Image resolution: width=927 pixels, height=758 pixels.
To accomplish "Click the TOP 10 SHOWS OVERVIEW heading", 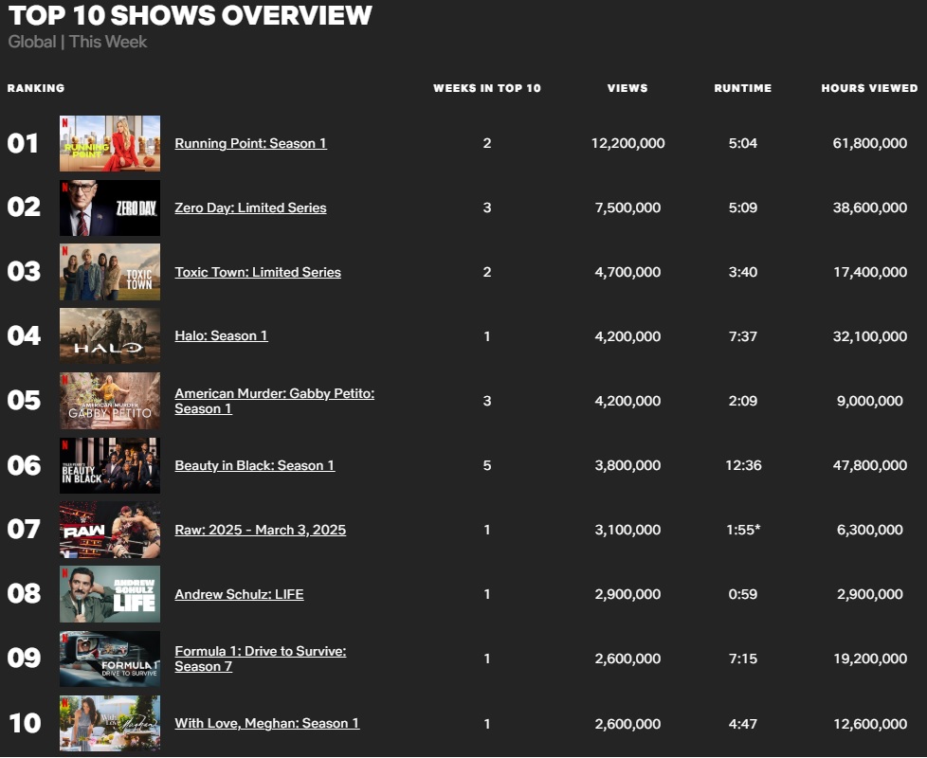I will [191, 15].
